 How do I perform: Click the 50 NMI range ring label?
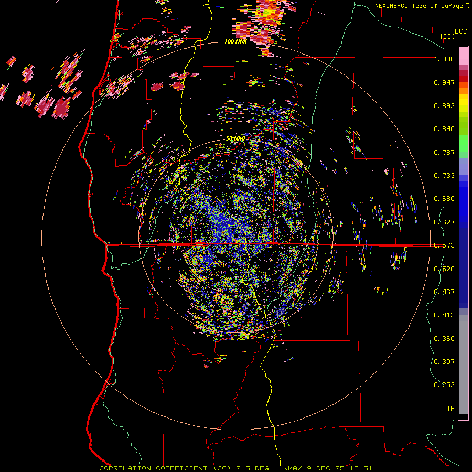click(235, 139)
